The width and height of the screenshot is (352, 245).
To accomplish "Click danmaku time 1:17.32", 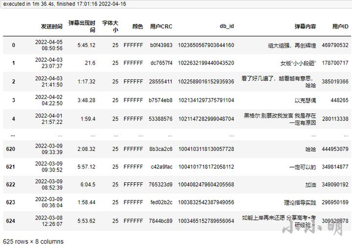I will [x=87, y=81].
